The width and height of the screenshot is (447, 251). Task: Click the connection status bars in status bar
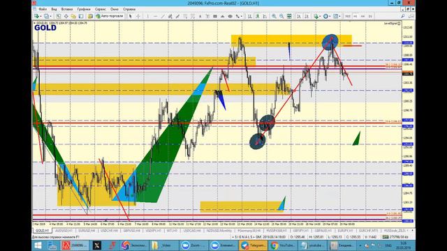pyautogui.click(x=386, y=237)
